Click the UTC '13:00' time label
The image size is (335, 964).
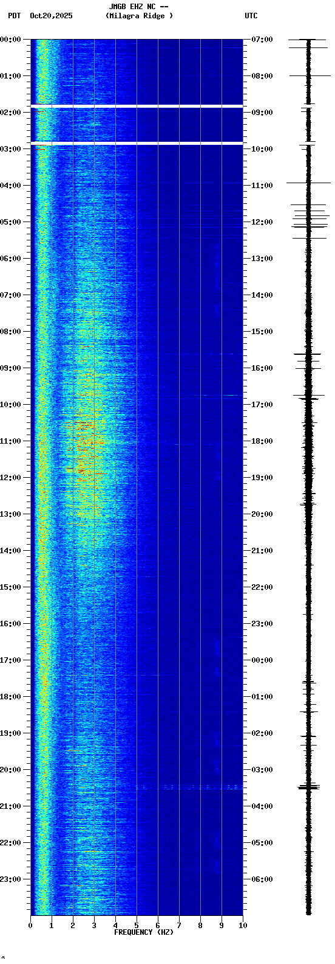click(x=262, y=259)
